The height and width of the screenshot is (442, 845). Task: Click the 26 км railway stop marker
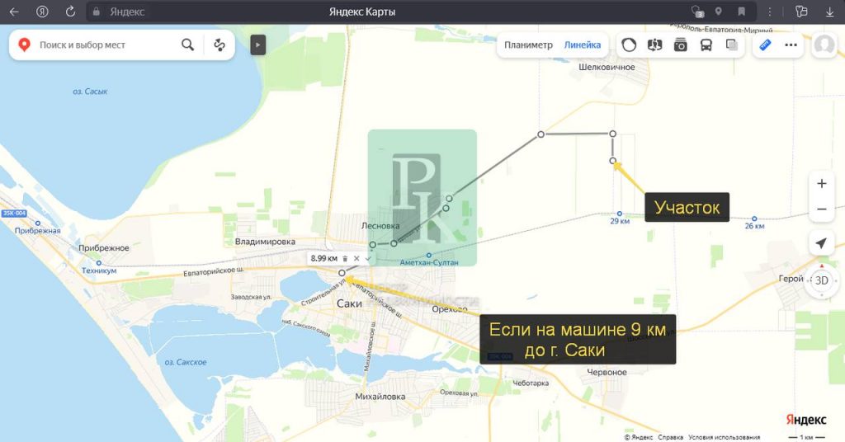pyautogui.click(x=754, y=219)
